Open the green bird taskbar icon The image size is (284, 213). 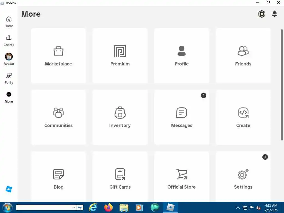coord(155,207)
